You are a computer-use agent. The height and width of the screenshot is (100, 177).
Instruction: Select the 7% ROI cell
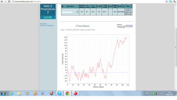99,12
